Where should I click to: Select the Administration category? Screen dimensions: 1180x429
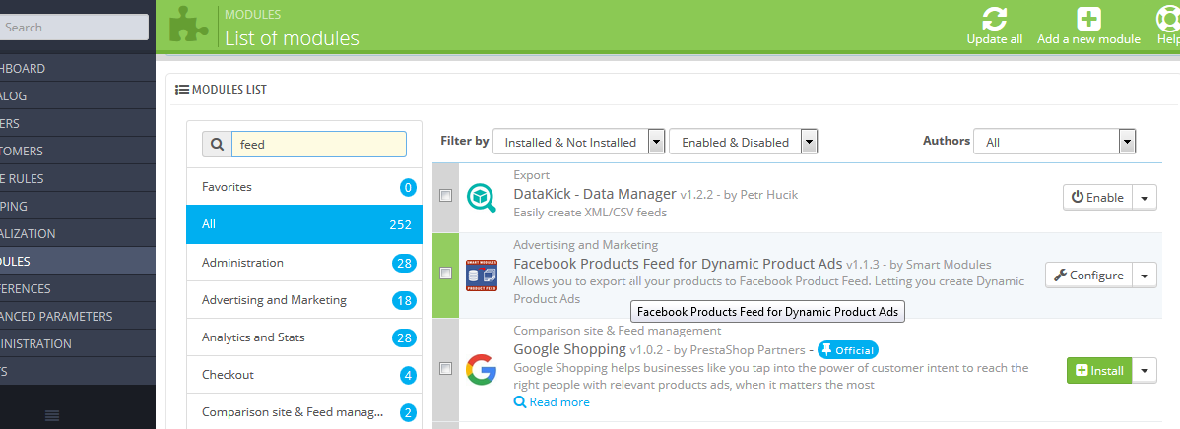304,262
